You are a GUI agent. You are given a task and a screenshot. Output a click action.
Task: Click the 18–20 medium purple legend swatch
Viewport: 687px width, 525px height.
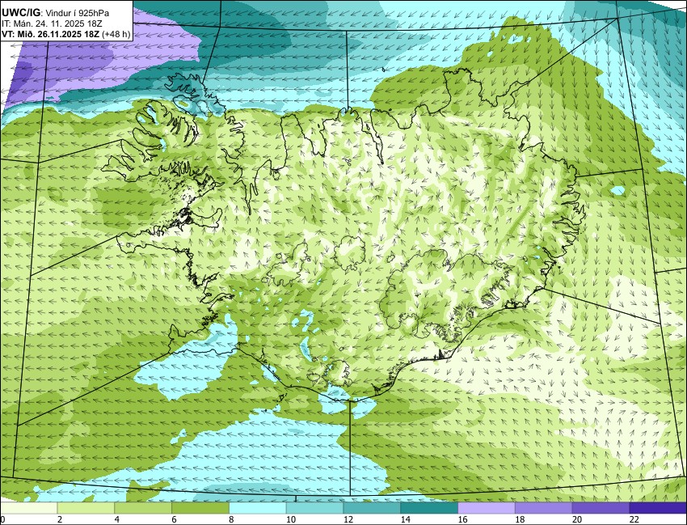(544, 508)
